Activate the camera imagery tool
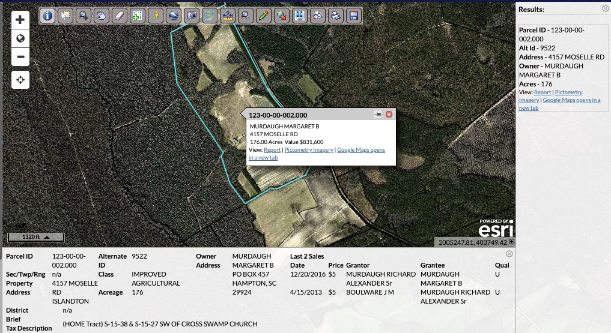The height and width of the screenshot is (333, 611). click(191, 16)
